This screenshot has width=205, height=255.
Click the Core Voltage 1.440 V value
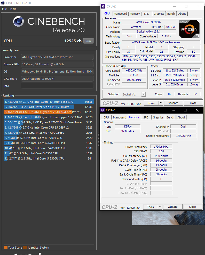(x=167, y=36)
